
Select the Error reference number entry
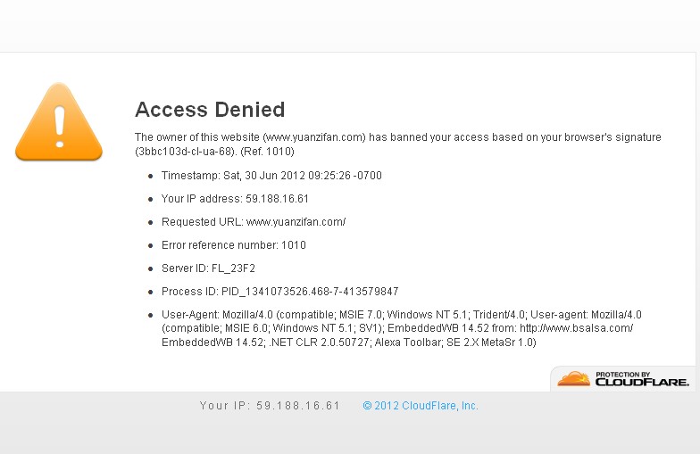pyautogui.click(x=234, y=245)
